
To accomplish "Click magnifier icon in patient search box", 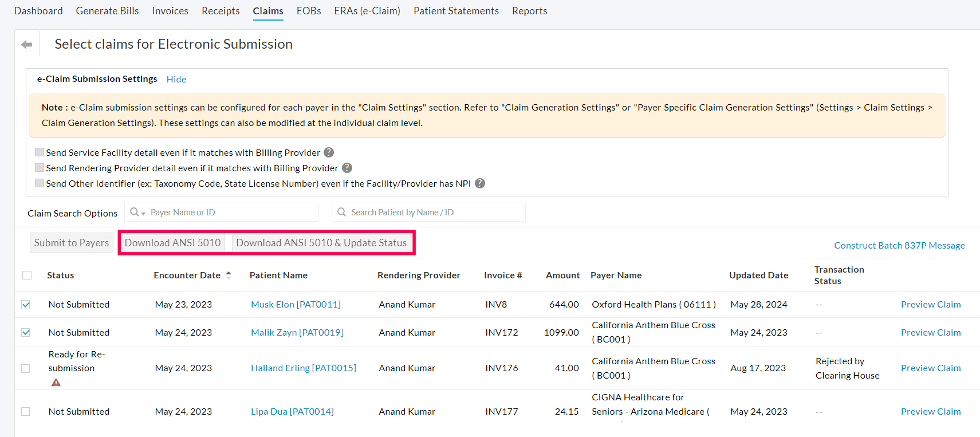I will click(341, 212).
